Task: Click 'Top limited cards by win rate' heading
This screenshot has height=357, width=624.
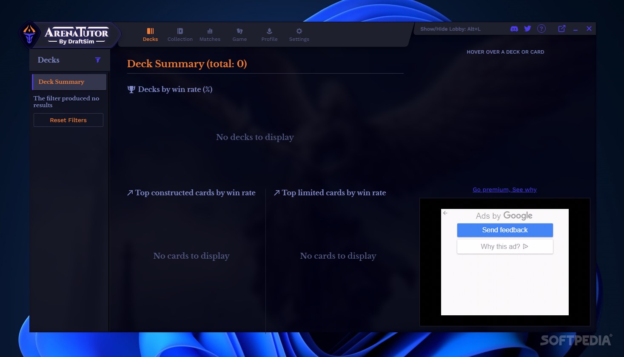Action: [x=334, y=193]
